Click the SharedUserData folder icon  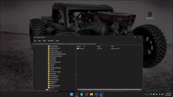pyautogui.click(x=49, y=48)
